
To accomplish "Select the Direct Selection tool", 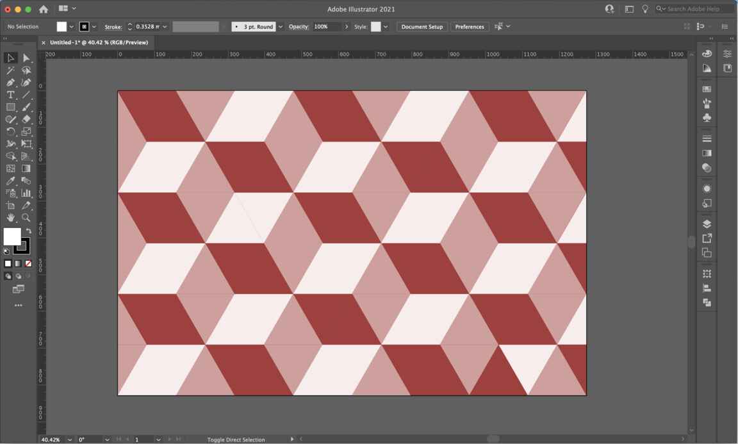I will click(x=26, y=58).
